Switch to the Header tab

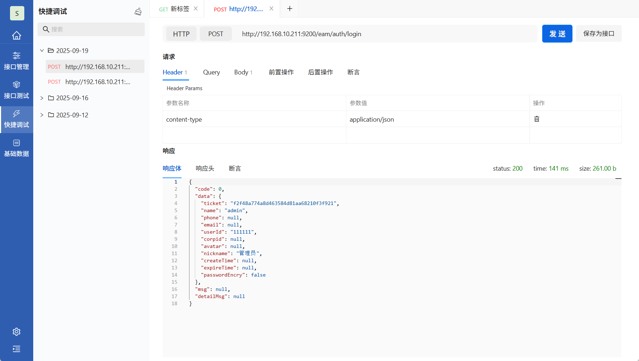click(175, 72)
